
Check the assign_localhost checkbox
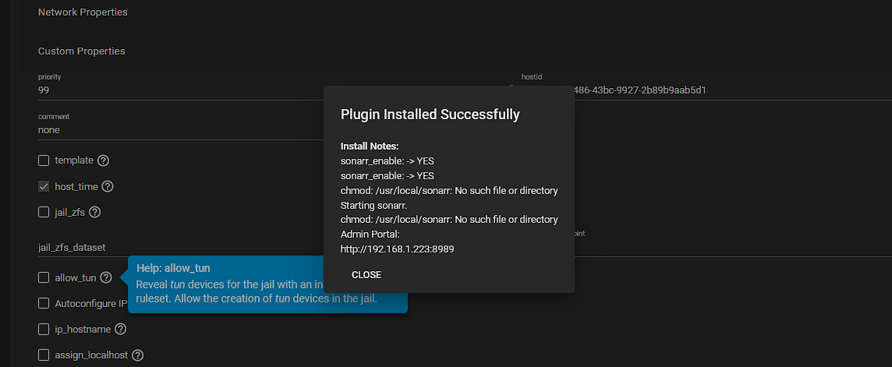click(44, 355)
